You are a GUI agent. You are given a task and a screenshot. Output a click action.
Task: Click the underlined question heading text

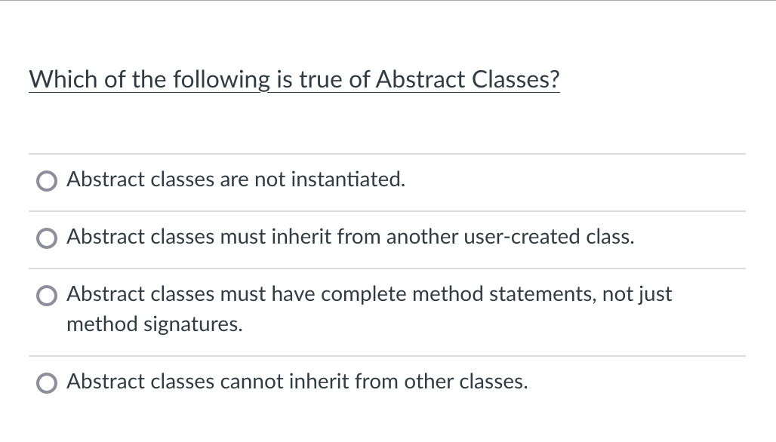[294, 79]
